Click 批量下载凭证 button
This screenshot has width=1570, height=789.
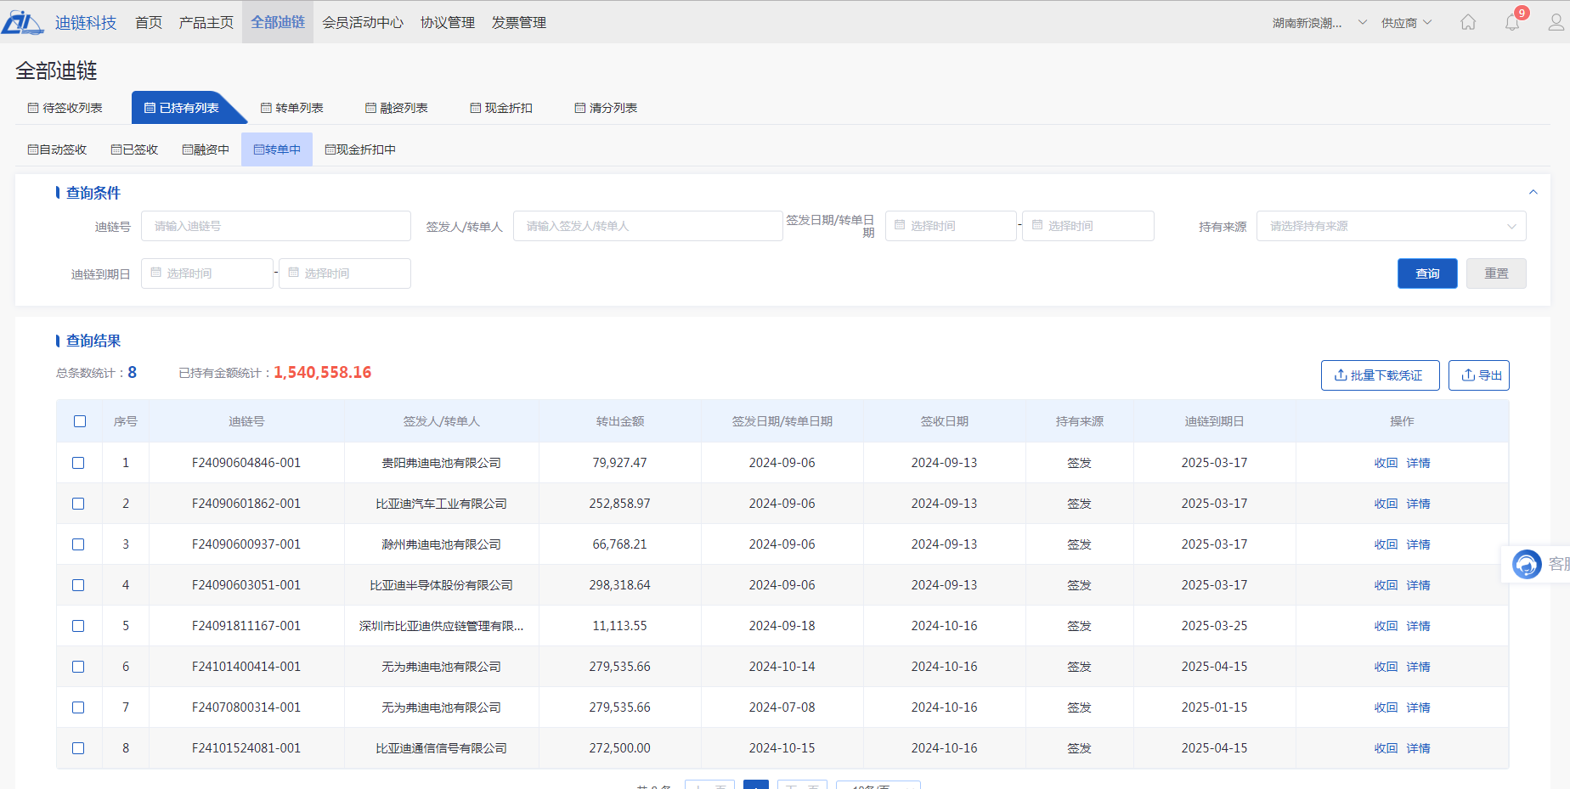pyautogui.click(x=1380, y=375)
